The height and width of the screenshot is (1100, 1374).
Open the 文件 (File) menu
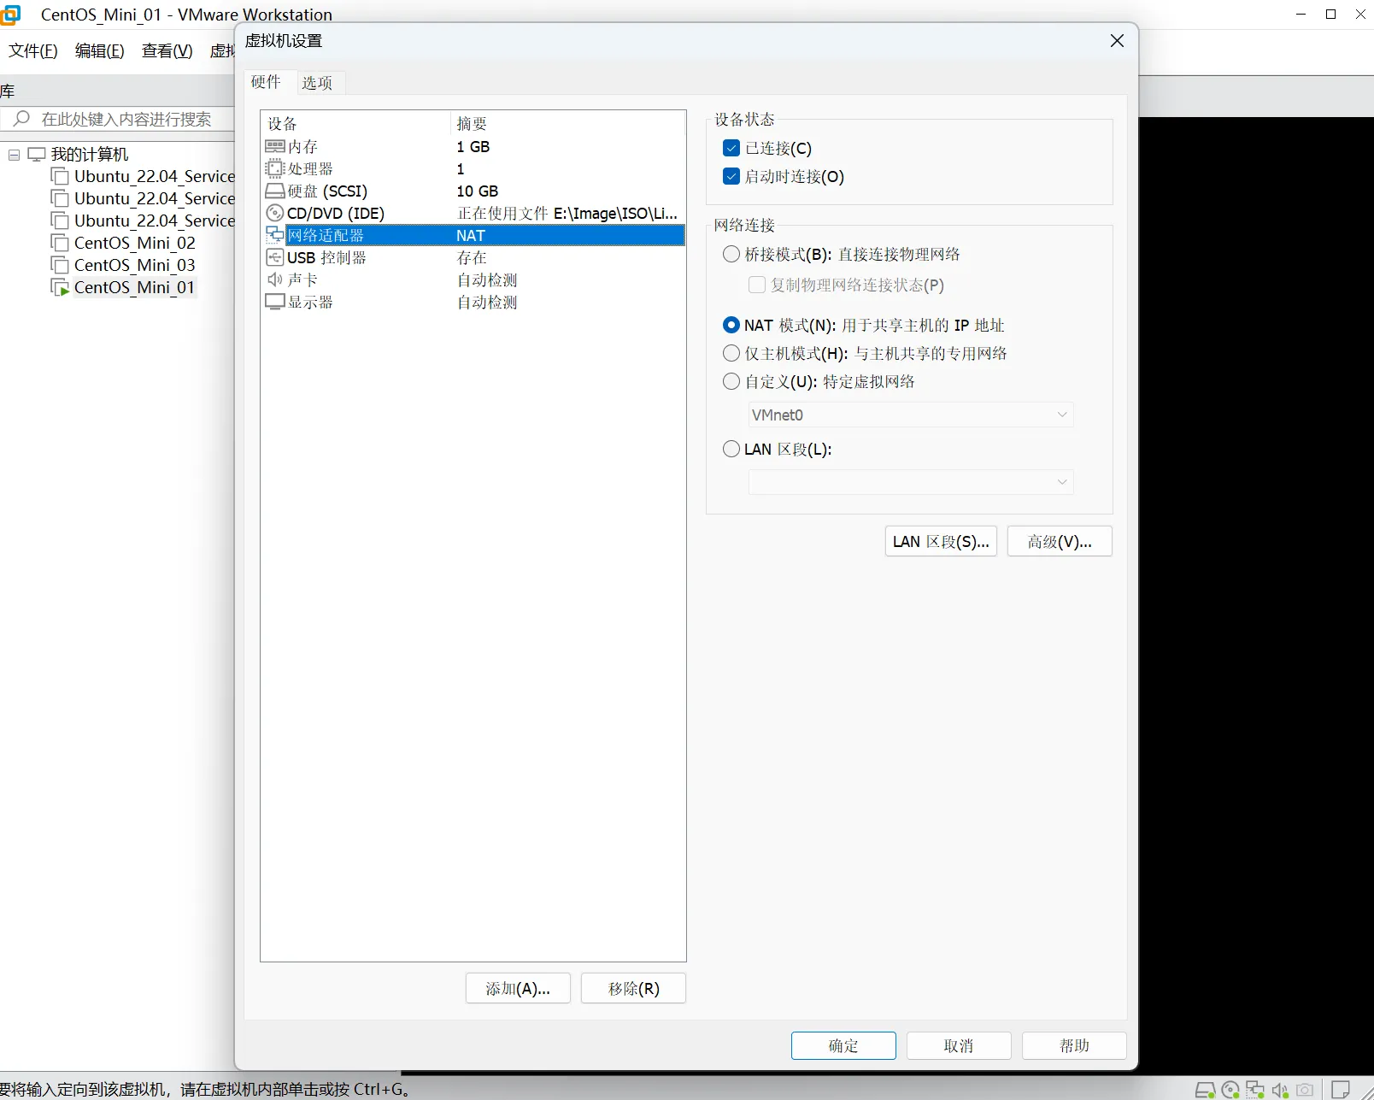click(x=33, y=51)
